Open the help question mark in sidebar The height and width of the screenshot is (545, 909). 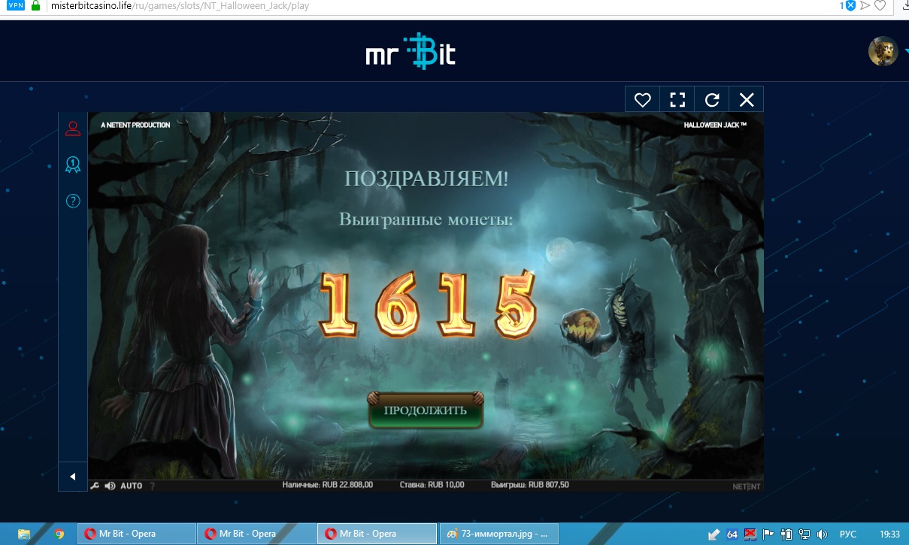pos(73,201)
